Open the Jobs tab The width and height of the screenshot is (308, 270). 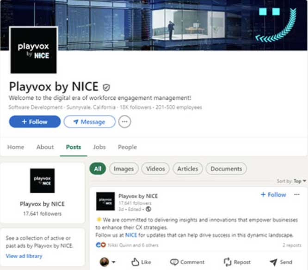tap(99, 147)
